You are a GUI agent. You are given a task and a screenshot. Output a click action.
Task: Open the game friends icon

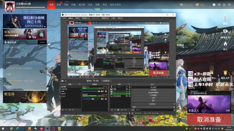[x=224, y=5]
